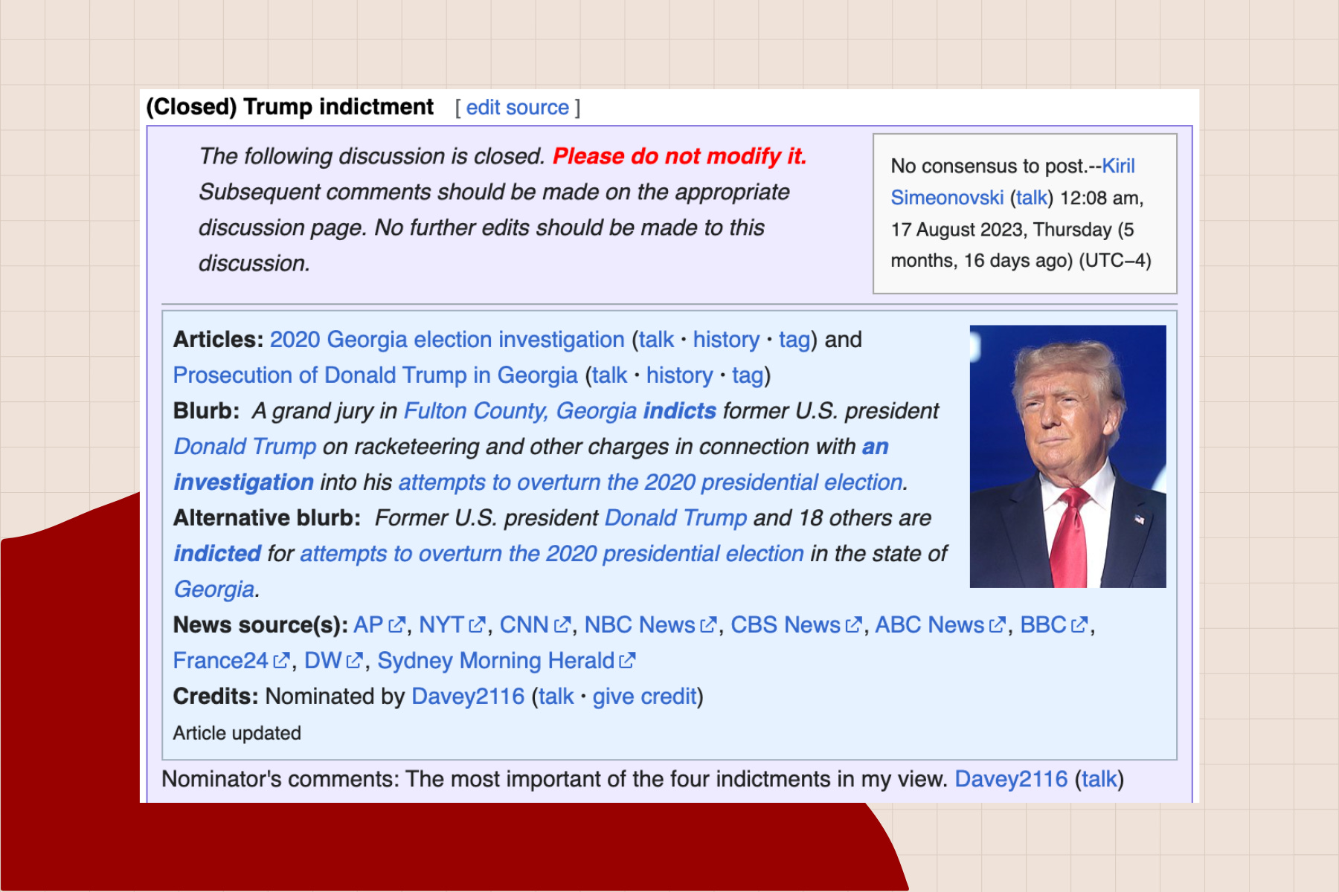The width and height of the screenshot is (1339, 892).
Task: Open the NYT news source link
Action: point(441,625)
